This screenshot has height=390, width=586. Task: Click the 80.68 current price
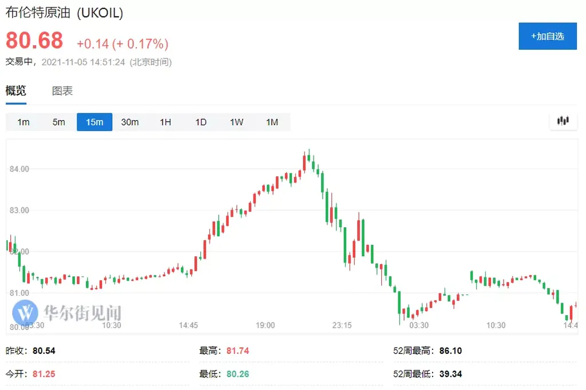pyautogui.click(x=34, y=41)
